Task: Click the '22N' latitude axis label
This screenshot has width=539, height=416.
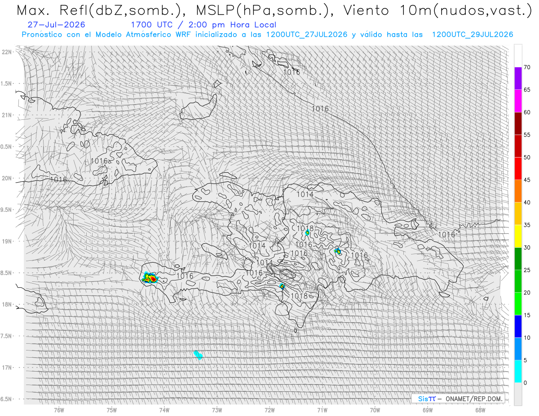Action: [x=7, y=52]
